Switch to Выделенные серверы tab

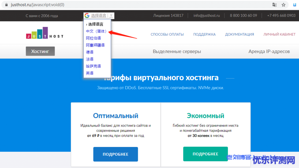(x=177, y=51)
